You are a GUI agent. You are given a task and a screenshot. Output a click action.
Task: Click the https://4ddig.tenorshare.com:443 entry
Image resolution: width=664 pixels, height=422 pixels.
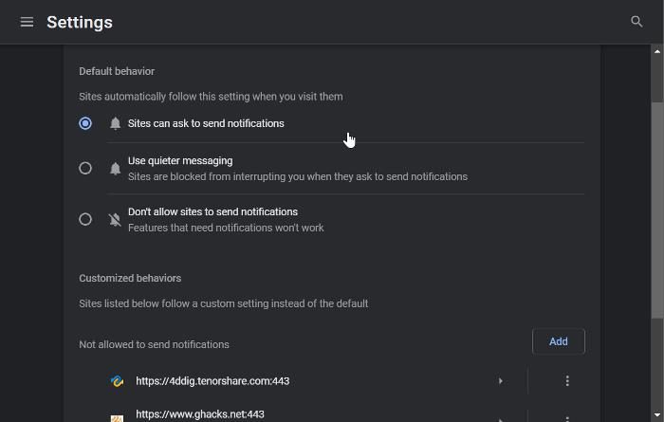[x=212, y=381]
